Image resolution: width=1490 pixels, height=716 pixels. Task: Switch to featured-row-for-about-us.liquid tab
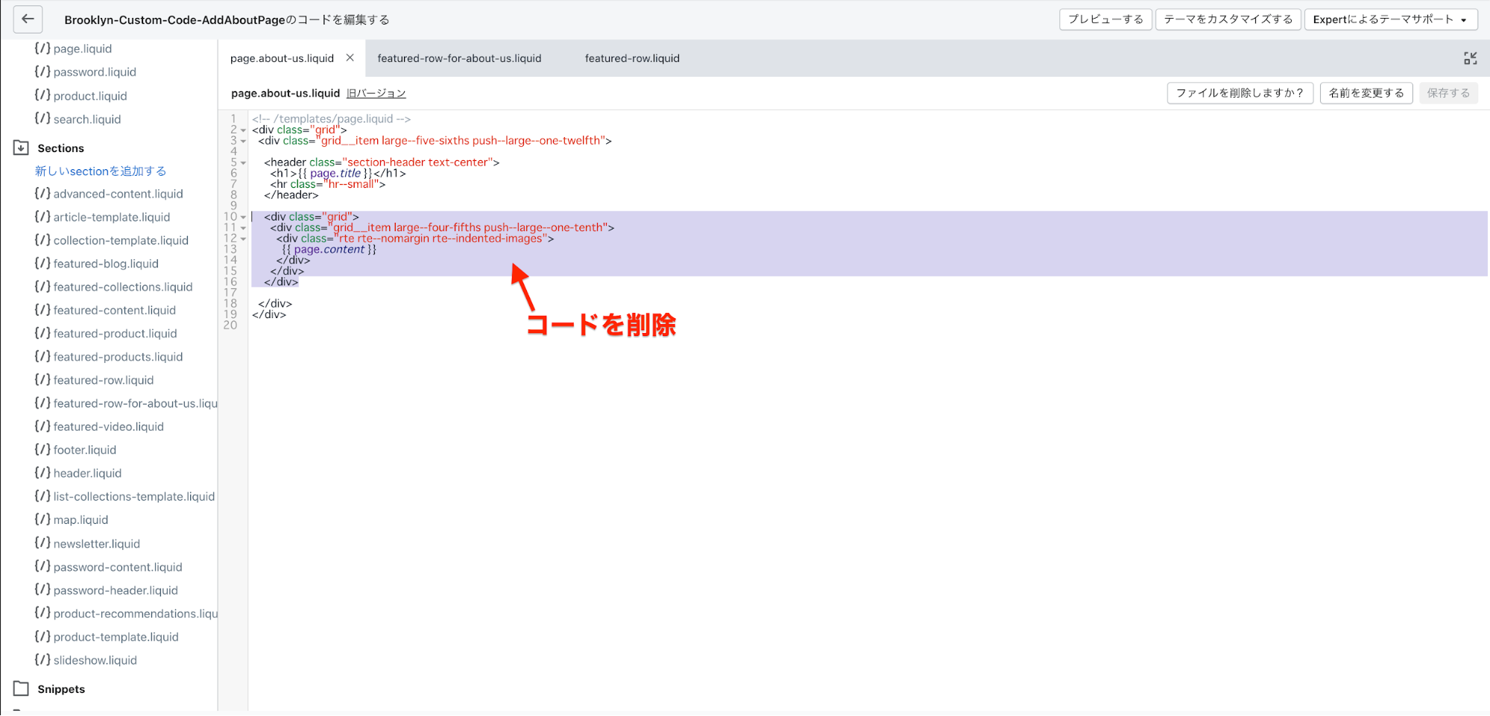(x=459, y=58)
